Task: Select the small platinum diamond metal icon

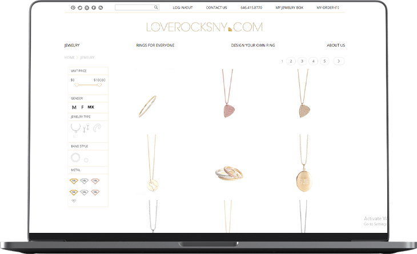Action: click(x=74, y=200)
